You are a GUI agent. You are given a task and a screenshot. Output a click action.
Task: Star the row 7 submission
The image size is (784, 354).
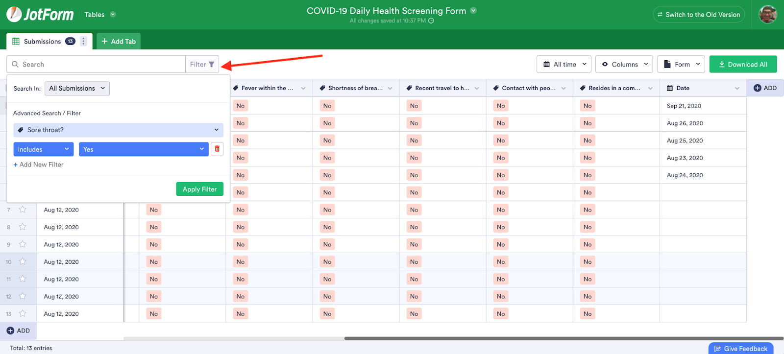click(x=23, y=210)
